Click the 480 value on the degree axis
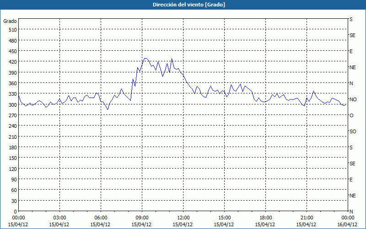 point(13,41)
